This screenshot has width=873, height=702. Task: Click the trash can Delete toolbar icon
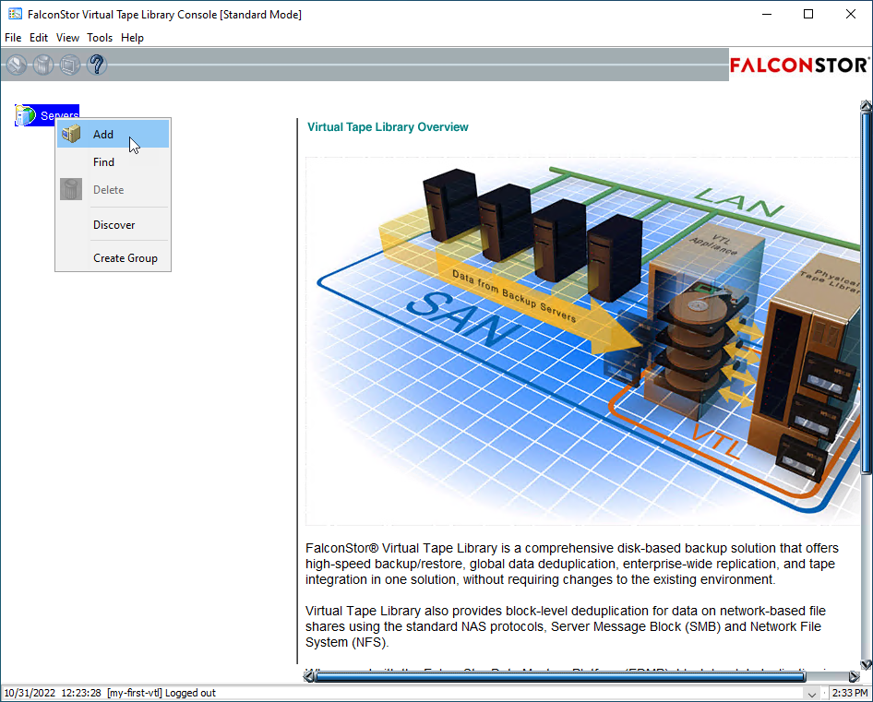tap(43, 65)
